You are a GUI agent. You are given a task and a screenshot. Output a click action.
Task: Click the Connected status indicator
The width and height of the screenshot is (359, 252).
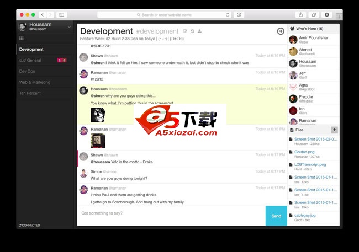pos(29,225)
